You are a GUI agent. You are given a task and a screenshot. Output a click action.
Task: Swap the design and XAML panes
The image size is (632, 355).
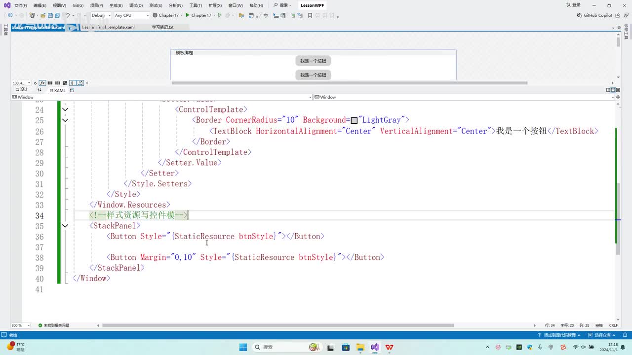[39, 90]
